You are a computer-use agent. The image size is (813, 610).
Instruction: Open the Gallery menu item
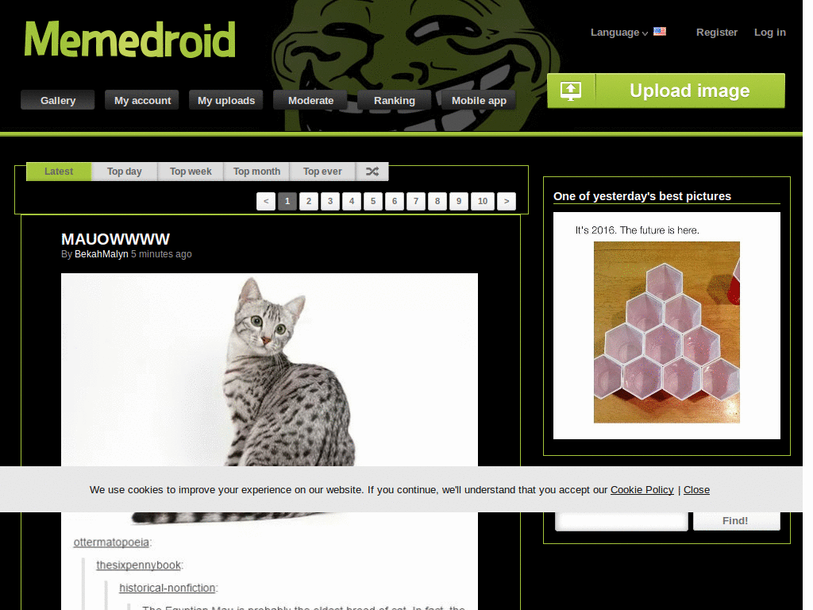click(57, 100)
